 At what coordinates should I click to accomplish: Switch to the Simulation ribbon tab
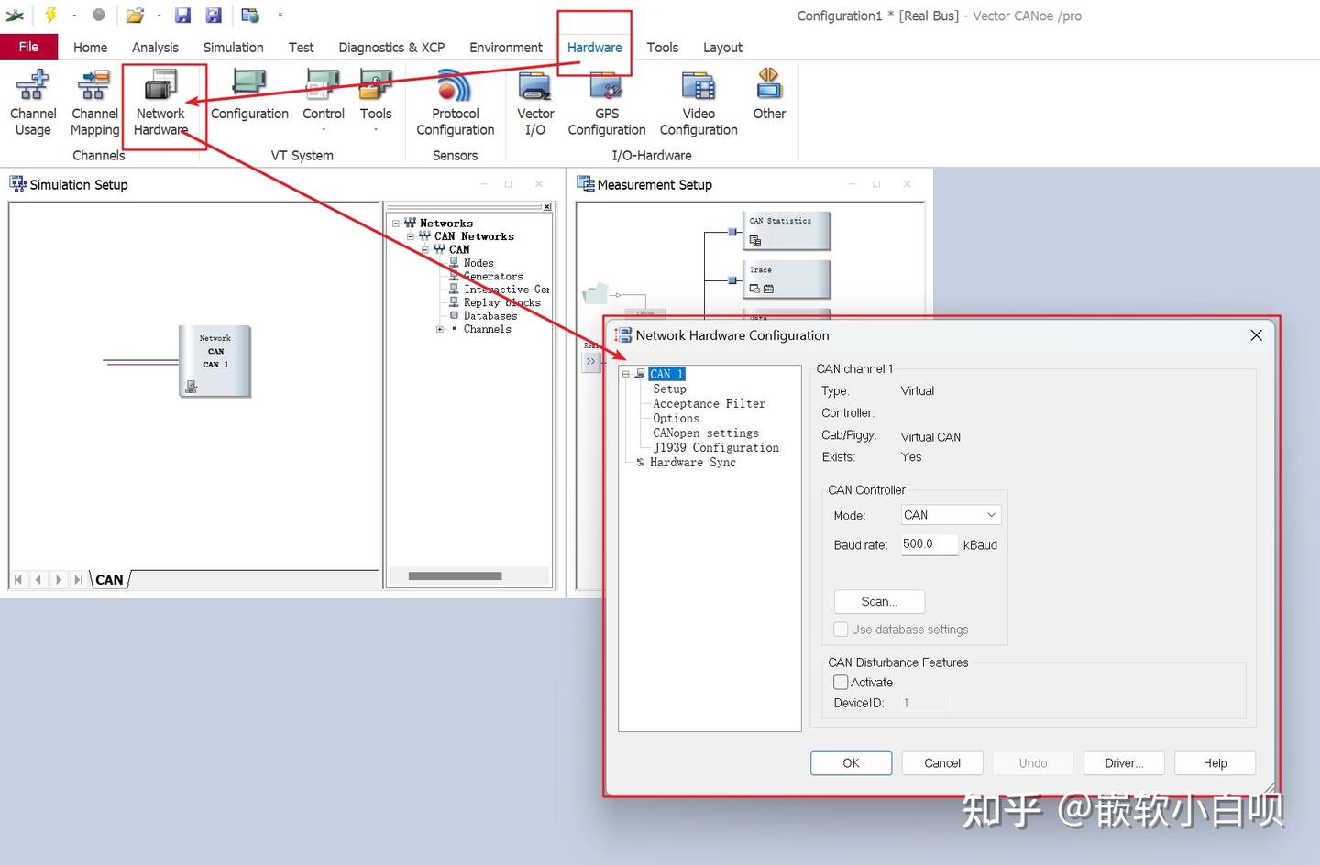click(233, 48)
